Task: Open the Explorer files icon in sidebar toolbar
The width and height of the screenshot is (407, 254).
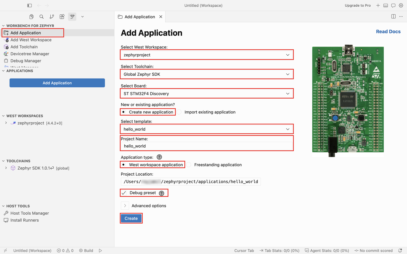Action: (x=31, y=17)
